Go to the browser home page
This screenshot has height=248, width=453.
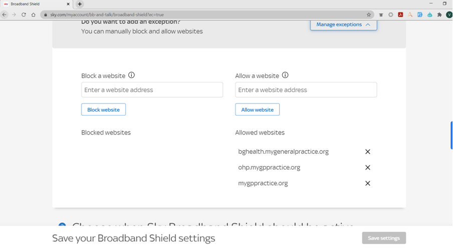34,14
